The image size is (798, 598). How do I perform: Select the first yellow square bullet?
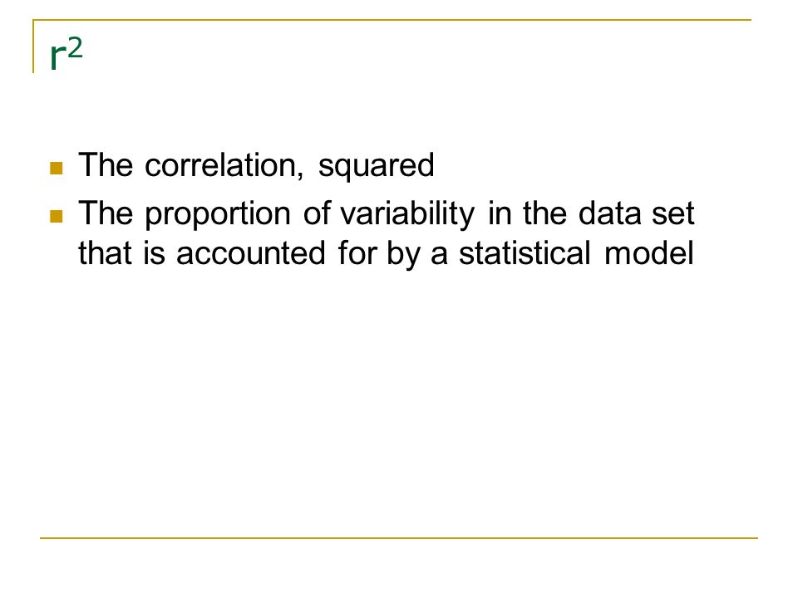57,168
